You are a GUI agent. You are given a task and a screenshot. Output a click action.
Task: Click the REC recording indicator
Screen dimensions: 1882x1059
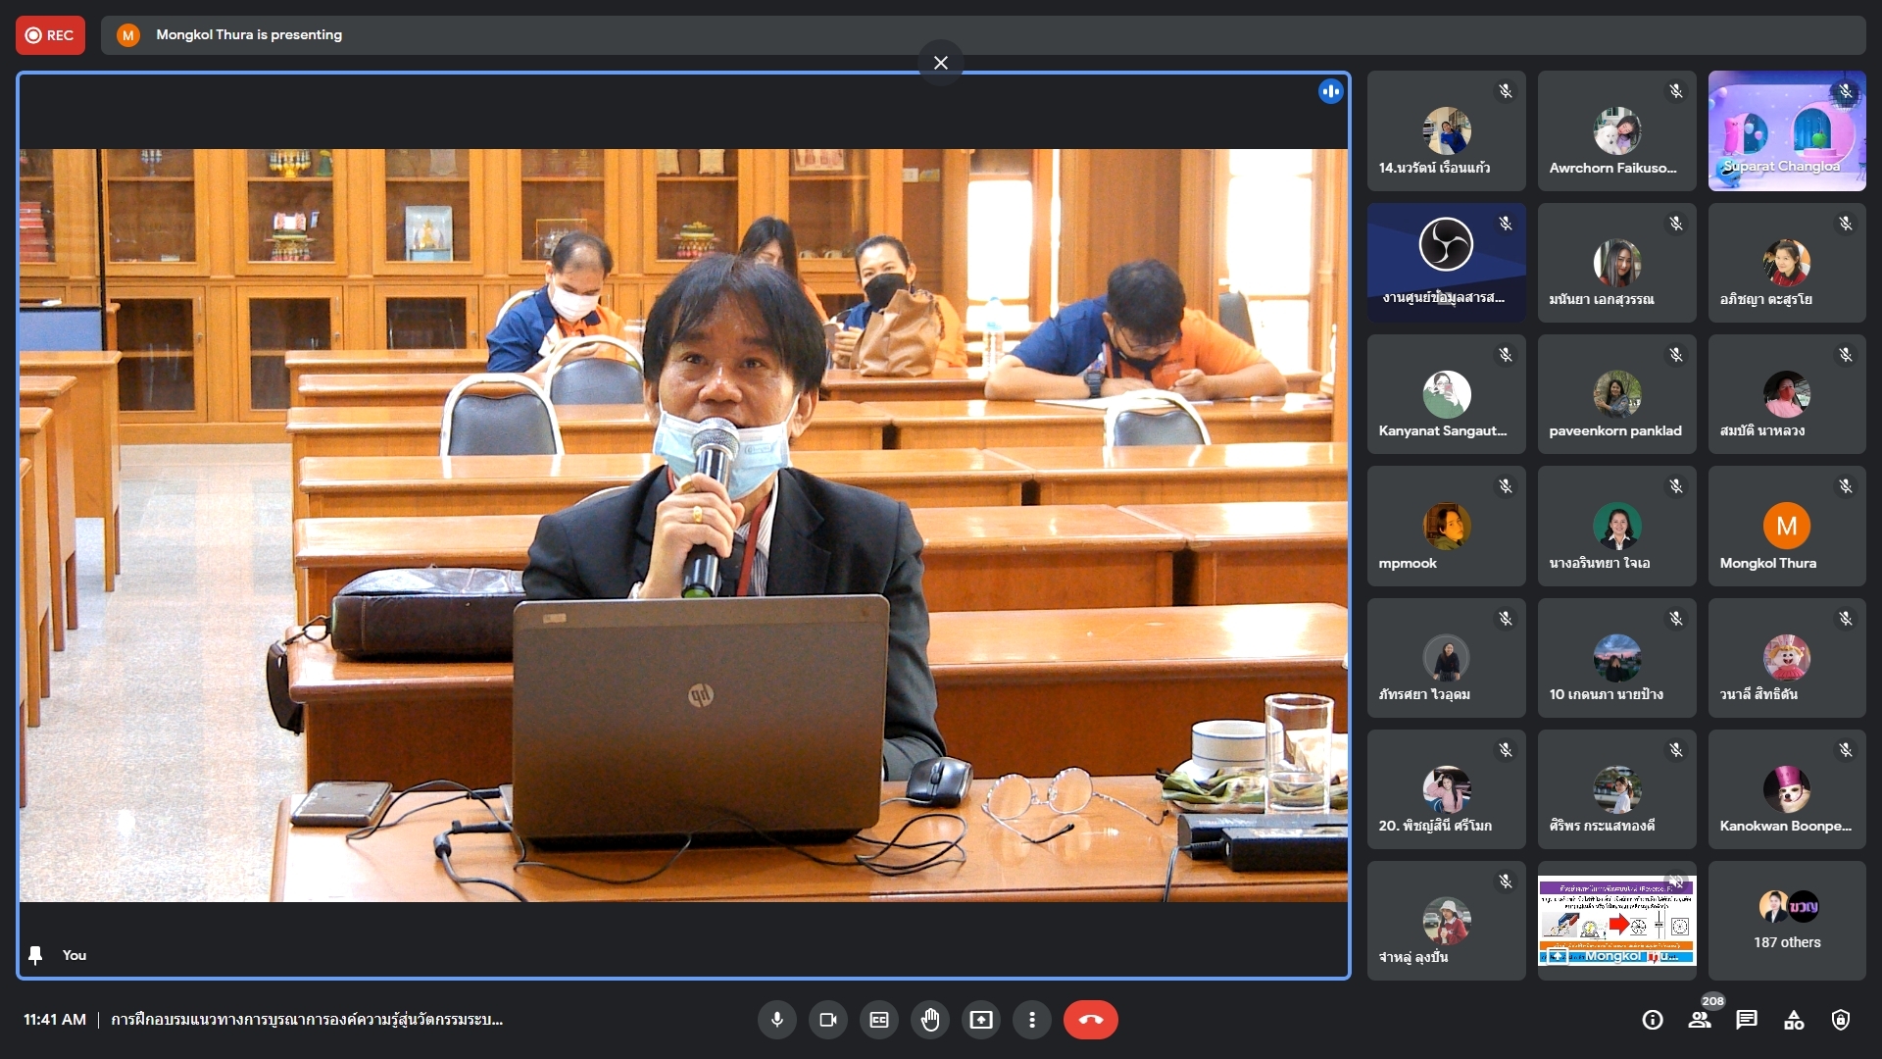point(50,35)
